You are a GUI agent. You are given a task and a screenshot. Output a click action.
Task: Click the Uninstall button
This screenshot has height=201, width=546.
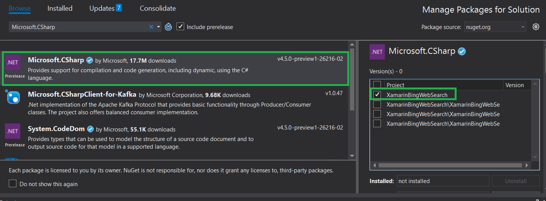click(x=516, y=181)
